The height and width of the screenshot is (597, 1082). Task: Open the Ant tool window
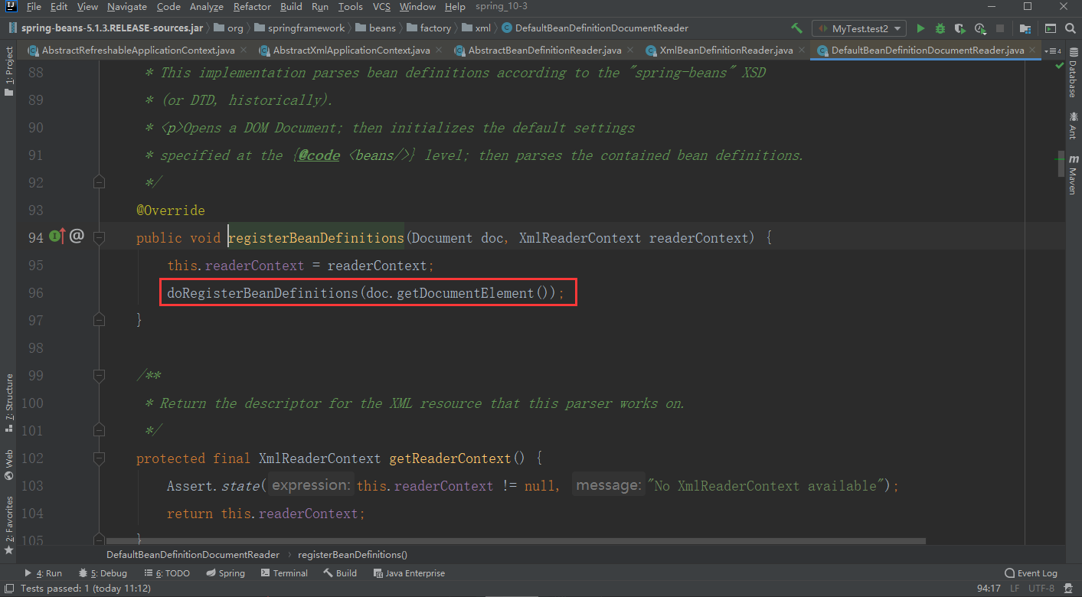click(x=1073, y=126)
